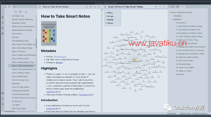
Task: Open settings gear in left ribbon
Action: pyautogui.click(x=2, y=104)
